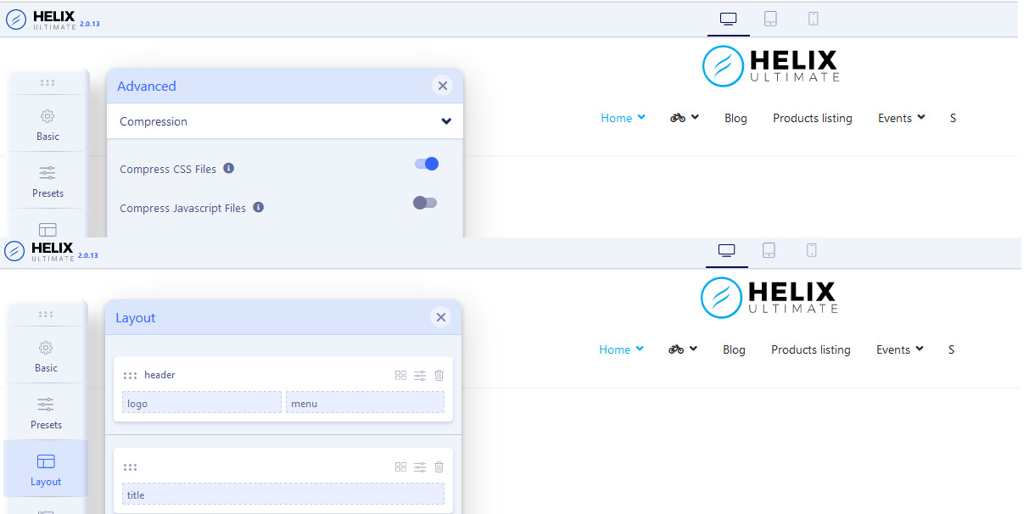
Task: Click the info icon for Compress CSS Files
Action: click(229, 168)
